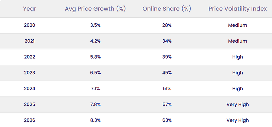Click the 2024 year cell

coord(30,89)
